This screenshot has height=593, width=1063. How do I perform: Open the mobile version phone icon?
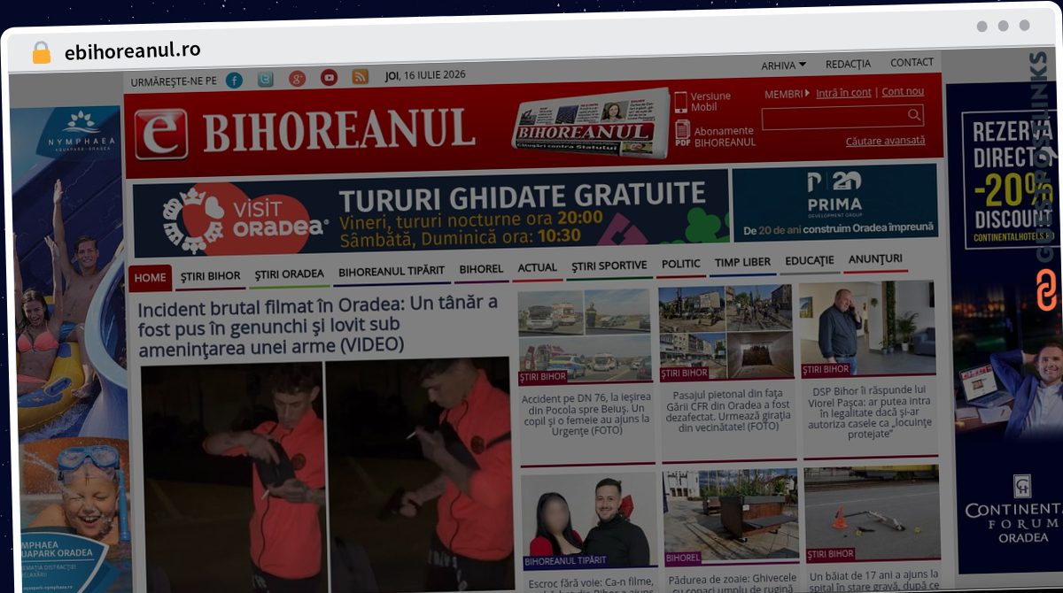pyautogui.click(x=680, y=102)
